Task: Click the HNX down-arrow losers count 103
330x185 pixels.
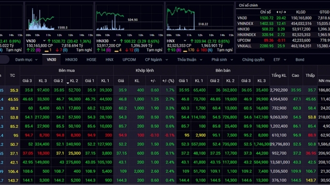Action: pos(202,50)
